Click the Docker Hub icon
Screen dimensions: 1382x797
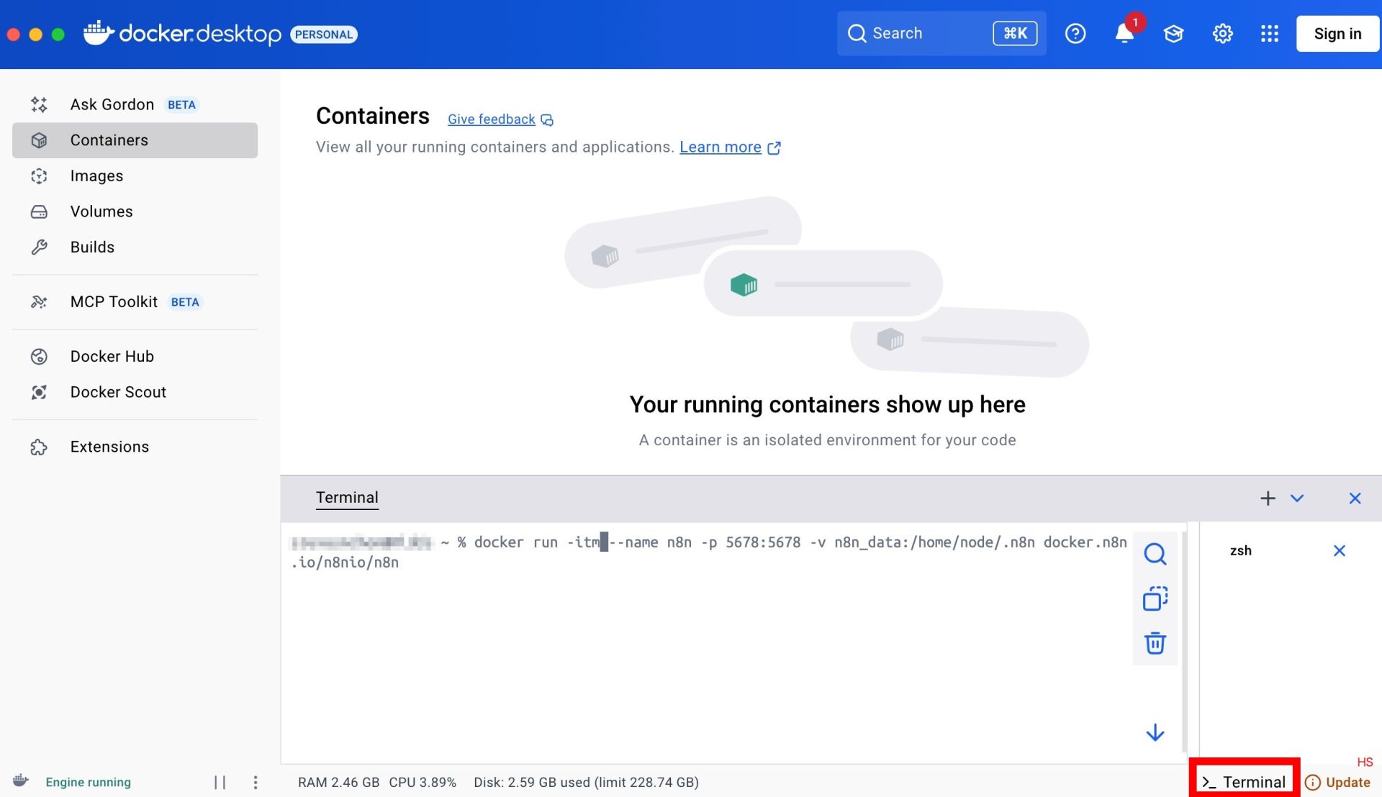pyautogui.click(x=39, y=356)
